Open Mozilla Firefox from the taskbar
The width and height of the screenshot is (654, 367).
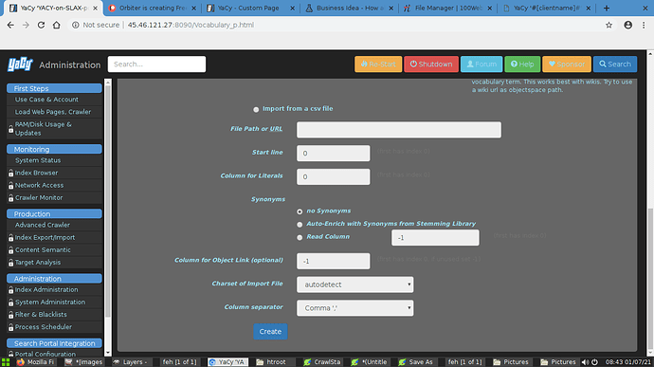(35, 362)
